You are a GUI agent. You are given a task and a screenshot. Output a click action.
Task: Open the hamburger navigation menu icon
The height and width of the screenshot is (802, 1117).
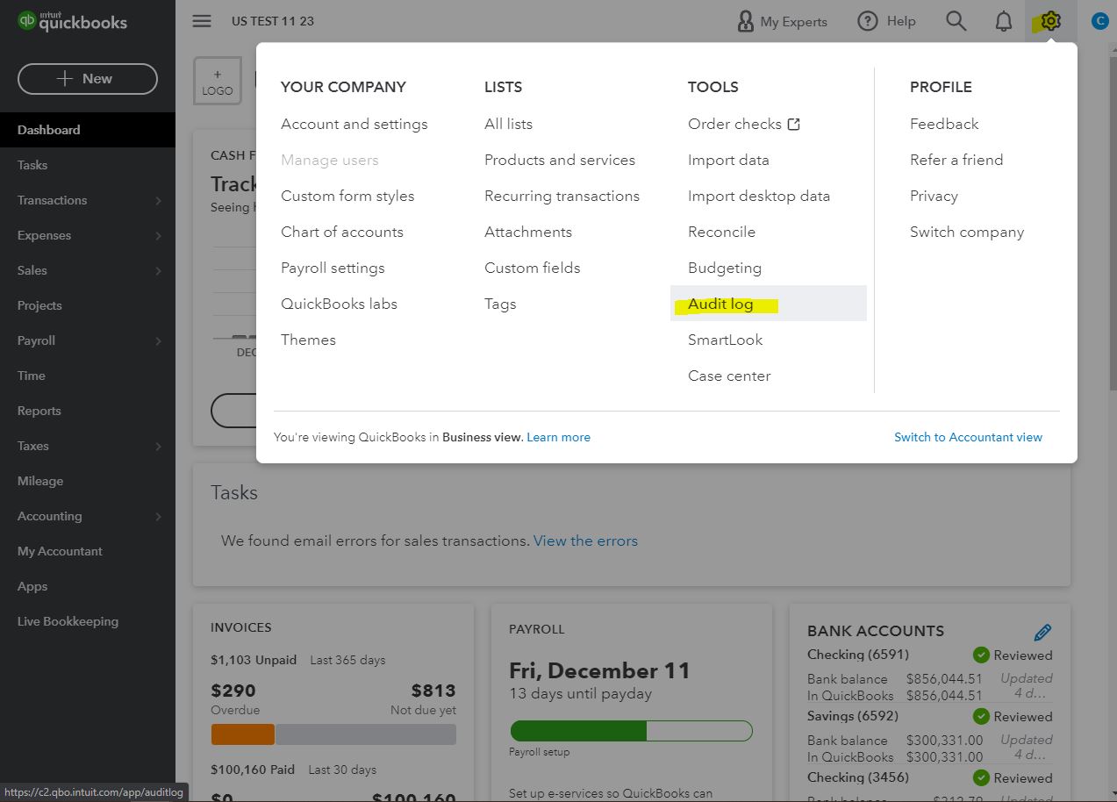tap(202, 21)
